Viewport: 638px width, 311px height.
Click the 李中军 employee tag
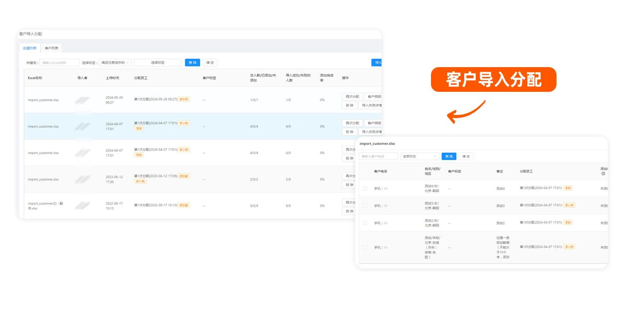click(x=184, y=100)
